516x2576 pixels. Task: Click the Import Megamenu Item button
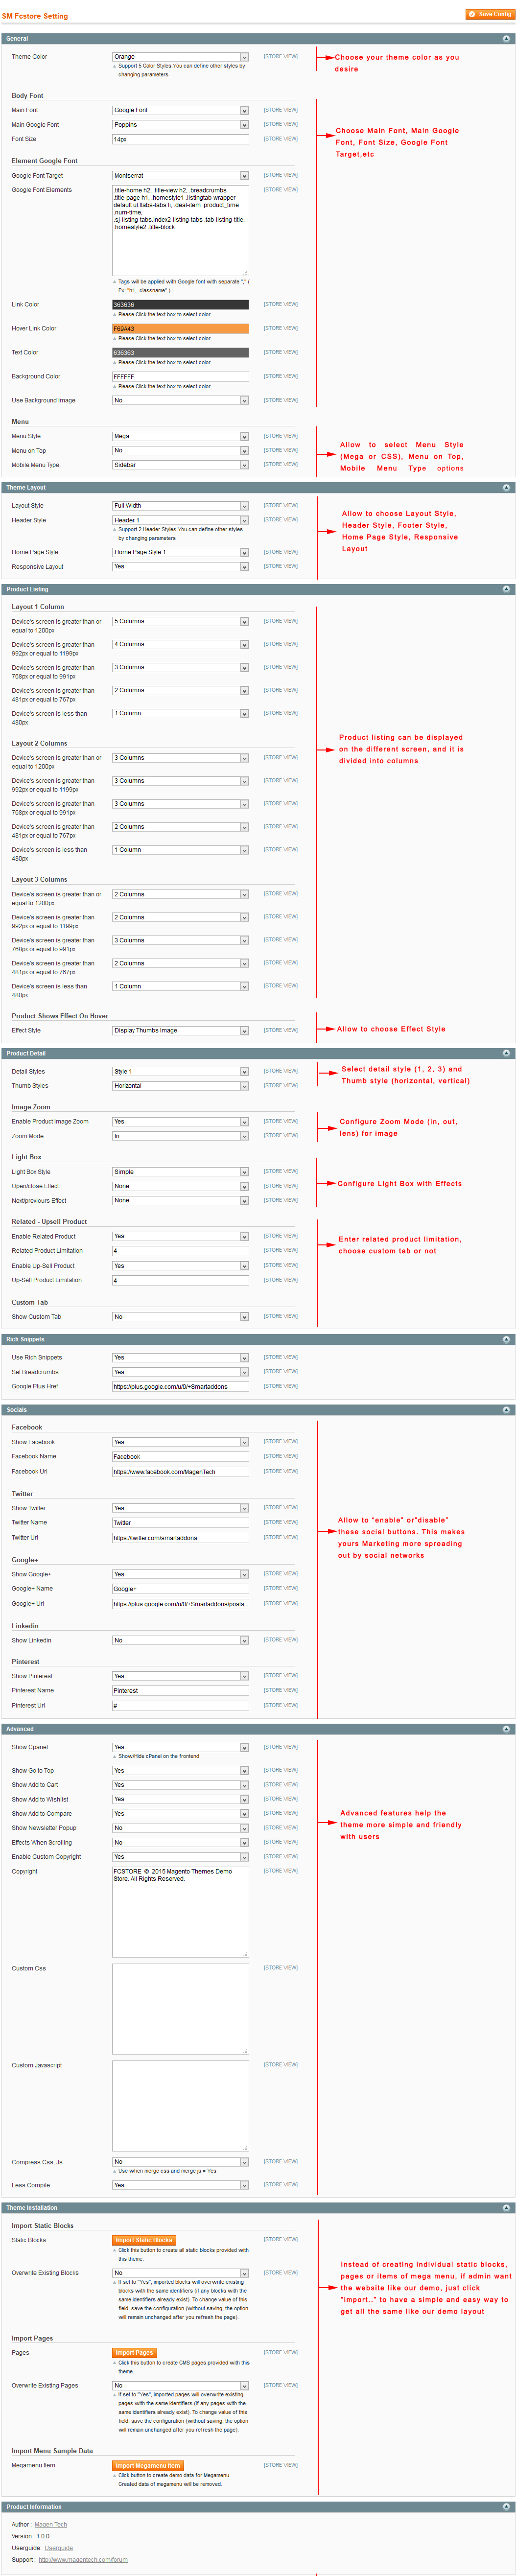148,2466
